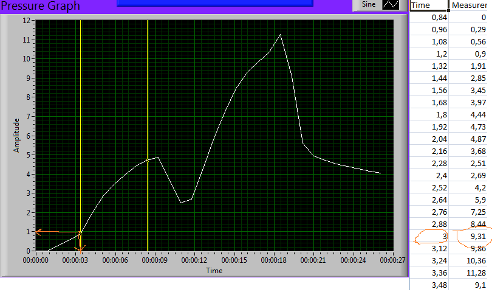Select spreadsheet cell with time 2,52
492x292 pixels.
tap(429, 187)
